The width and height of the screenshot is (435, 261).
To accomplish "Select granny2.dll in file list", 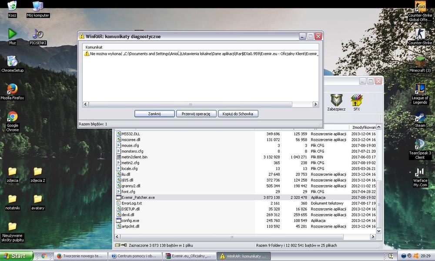I will [x=246, y=186].
